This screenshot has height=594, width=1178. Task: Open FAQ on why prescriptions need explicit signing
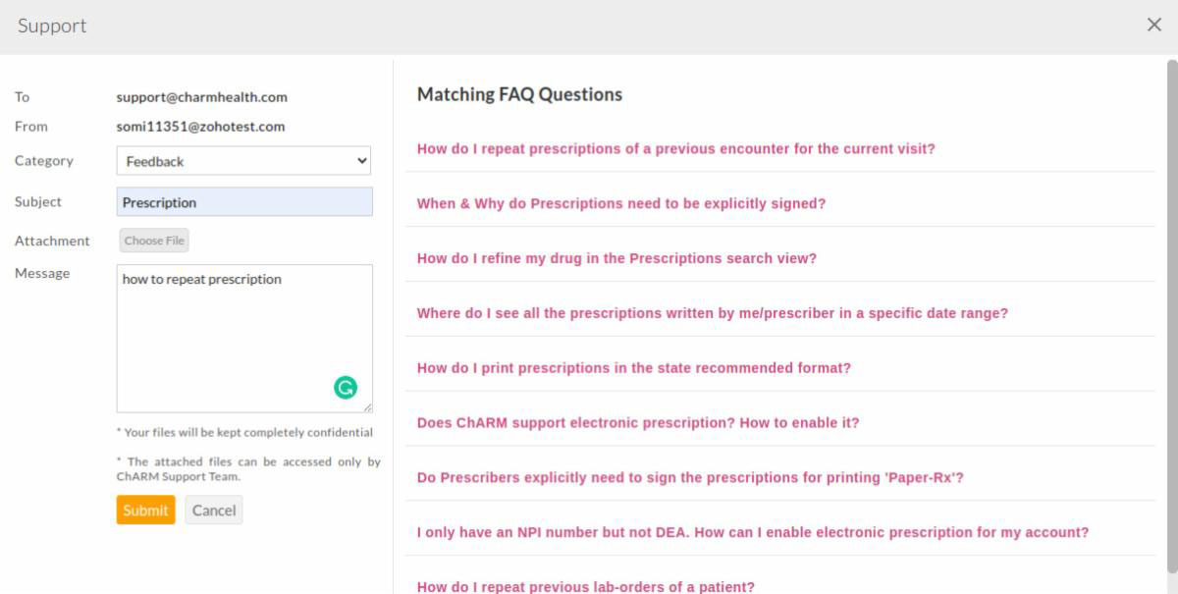tap(621, 204)
